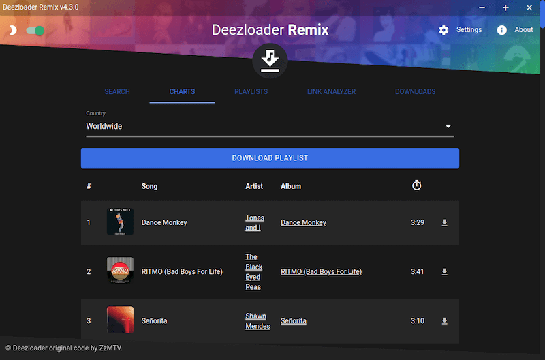Click the Song column header

[x=149, y=186]
